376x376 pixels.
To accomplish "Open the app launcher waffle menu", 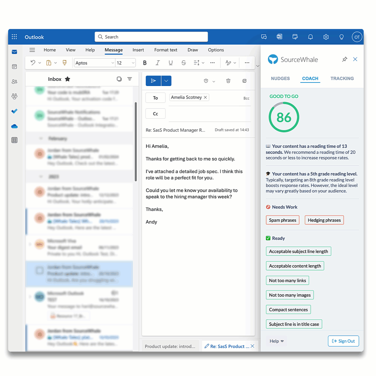I will [14, 37].
